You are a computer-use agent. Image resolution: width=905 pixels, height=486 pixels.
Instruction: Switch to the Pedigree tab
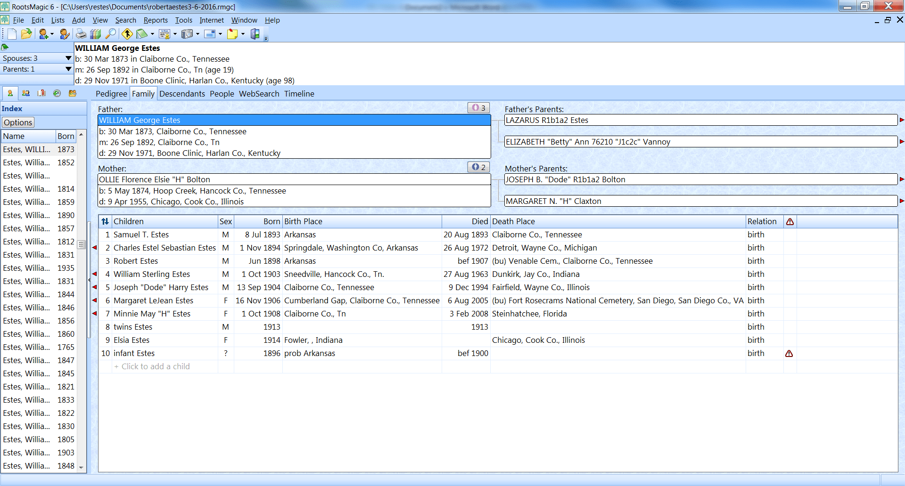pos(111,94)
